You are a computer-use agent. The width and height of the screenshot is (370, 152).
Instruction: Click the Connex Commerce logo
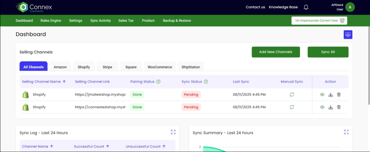pyautogui.click(x=34, y=7)
